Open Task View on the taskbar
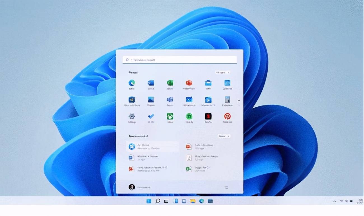364x216 pixels. (x=166, y=201)
